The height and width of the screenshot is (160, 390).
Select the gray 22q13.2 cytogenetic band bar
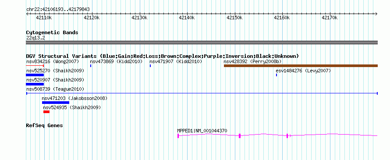(202, 43)
